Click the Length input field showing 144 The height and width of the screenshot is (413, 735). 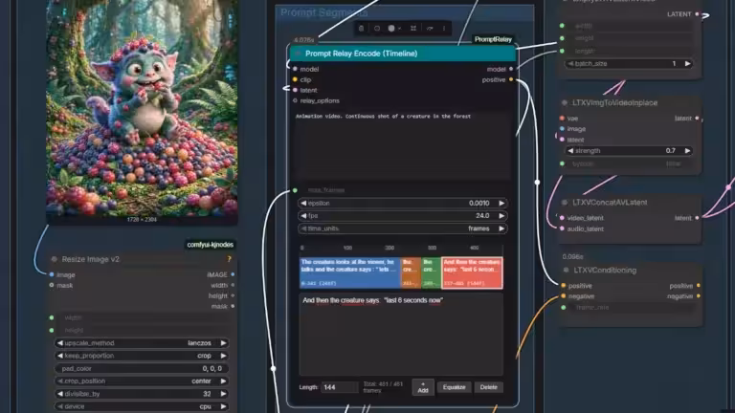point(340,387)
